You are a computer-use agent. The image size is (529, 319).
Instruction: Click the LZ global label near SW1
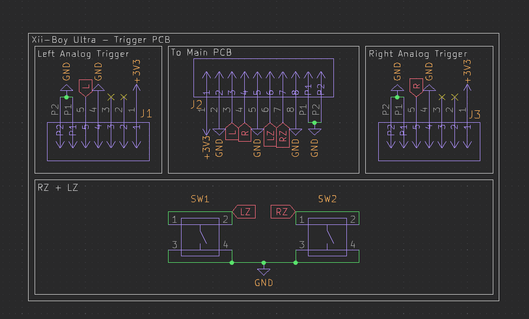point(244,211)
